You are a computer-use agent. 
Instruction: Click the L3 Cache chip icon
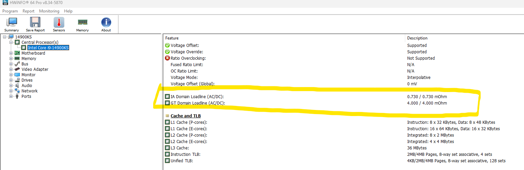coord(167,148)
